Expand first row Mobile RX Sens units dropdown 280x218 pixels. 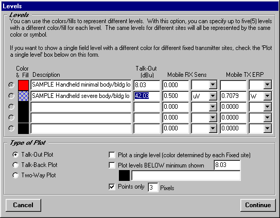point(213,85)
